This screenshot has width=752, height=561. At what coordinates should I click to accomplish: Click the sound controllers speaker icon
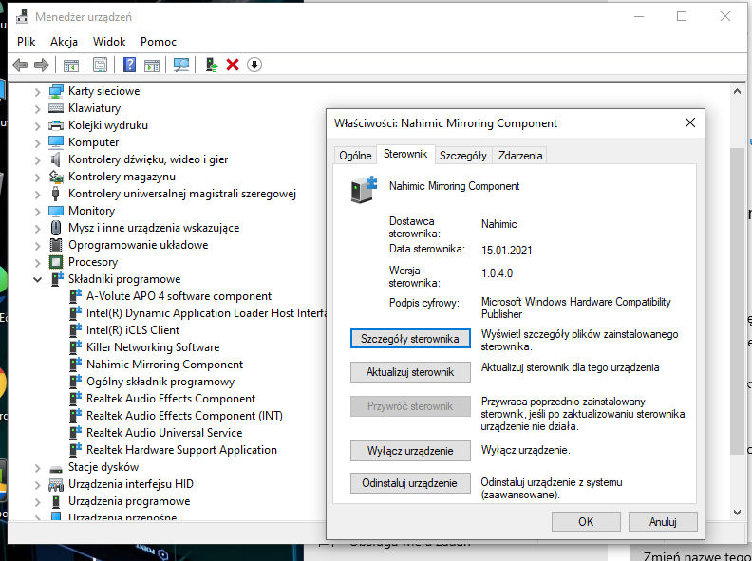coord(56,159)
